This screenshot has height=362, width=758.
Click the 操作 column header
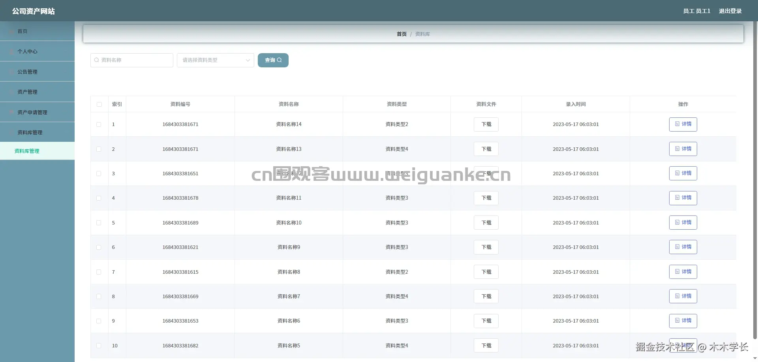[x=683, y=104]
